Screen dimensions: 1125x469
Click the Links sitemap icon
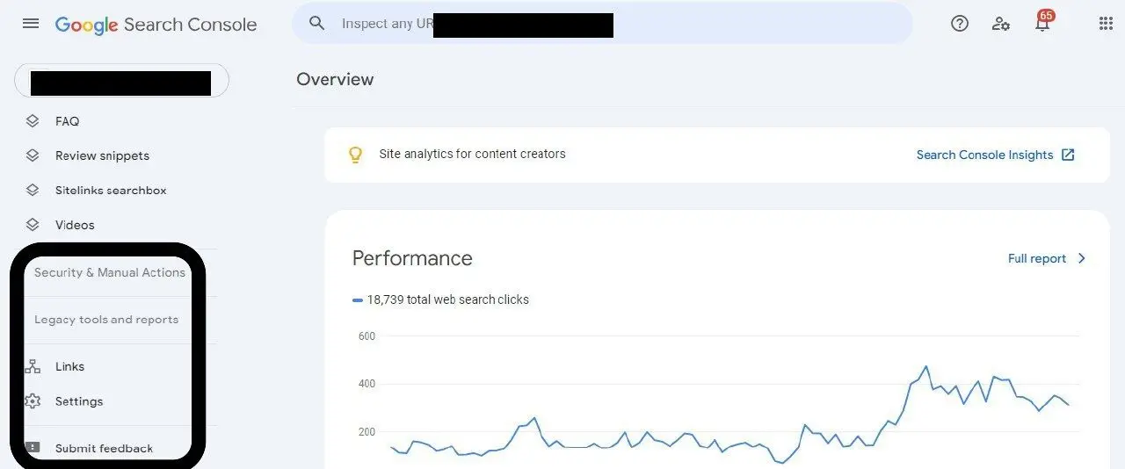[x=33, y=366]
